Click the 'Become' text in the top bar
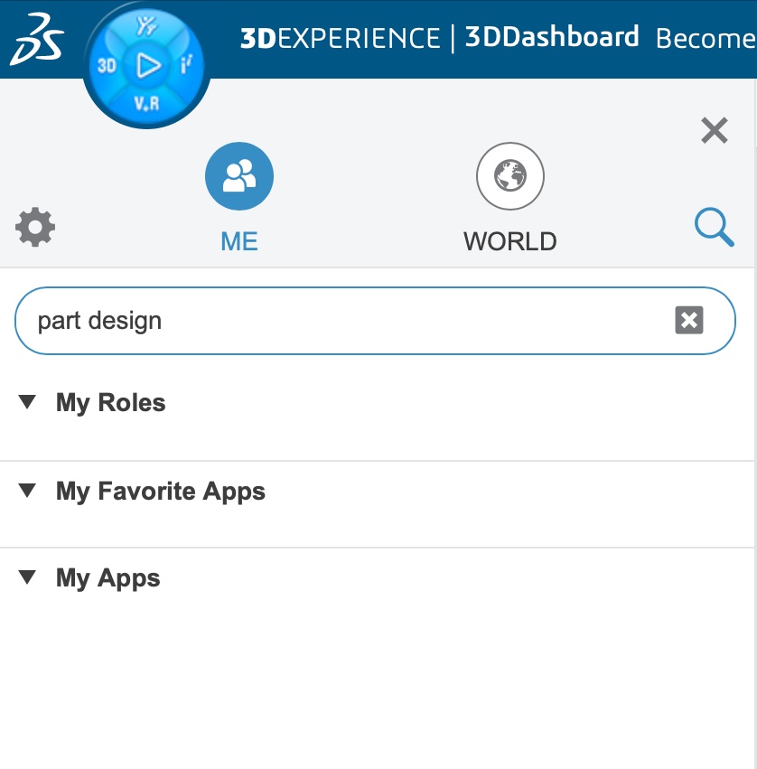 pos(705,39)
